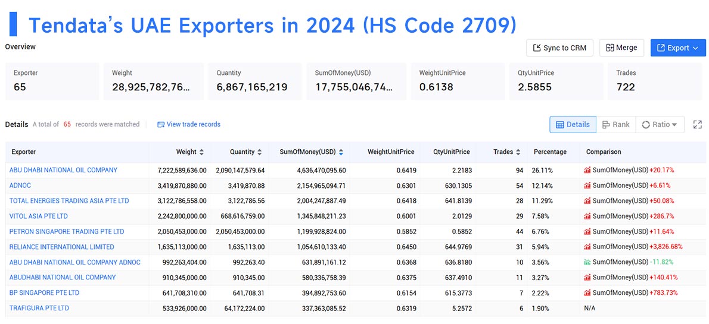The height and width of the screenshot is (324, 709).
Task: Select the SumOfMoney(USD) overview card
Action: pos(356,81)
